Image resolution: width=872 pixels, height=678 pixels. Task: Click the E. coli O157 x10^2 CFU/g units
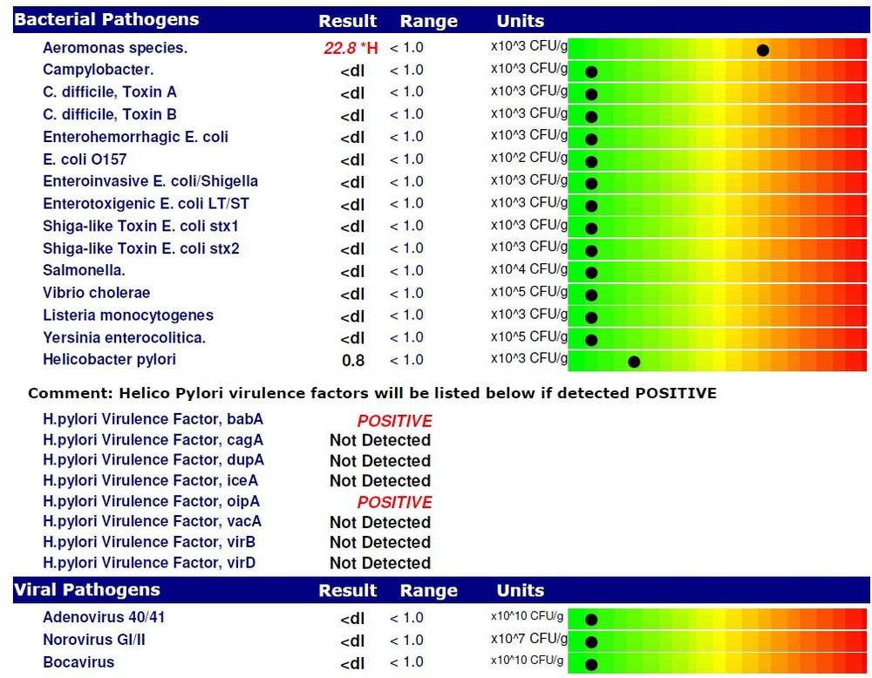pyautogui.click(x=529, y=158)
